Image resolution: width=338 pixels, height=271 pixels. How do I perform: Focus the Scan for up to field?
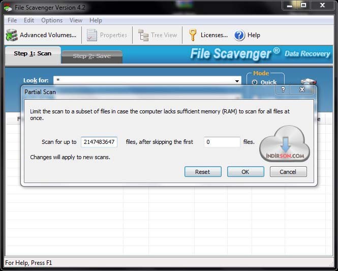coord(99,142)
